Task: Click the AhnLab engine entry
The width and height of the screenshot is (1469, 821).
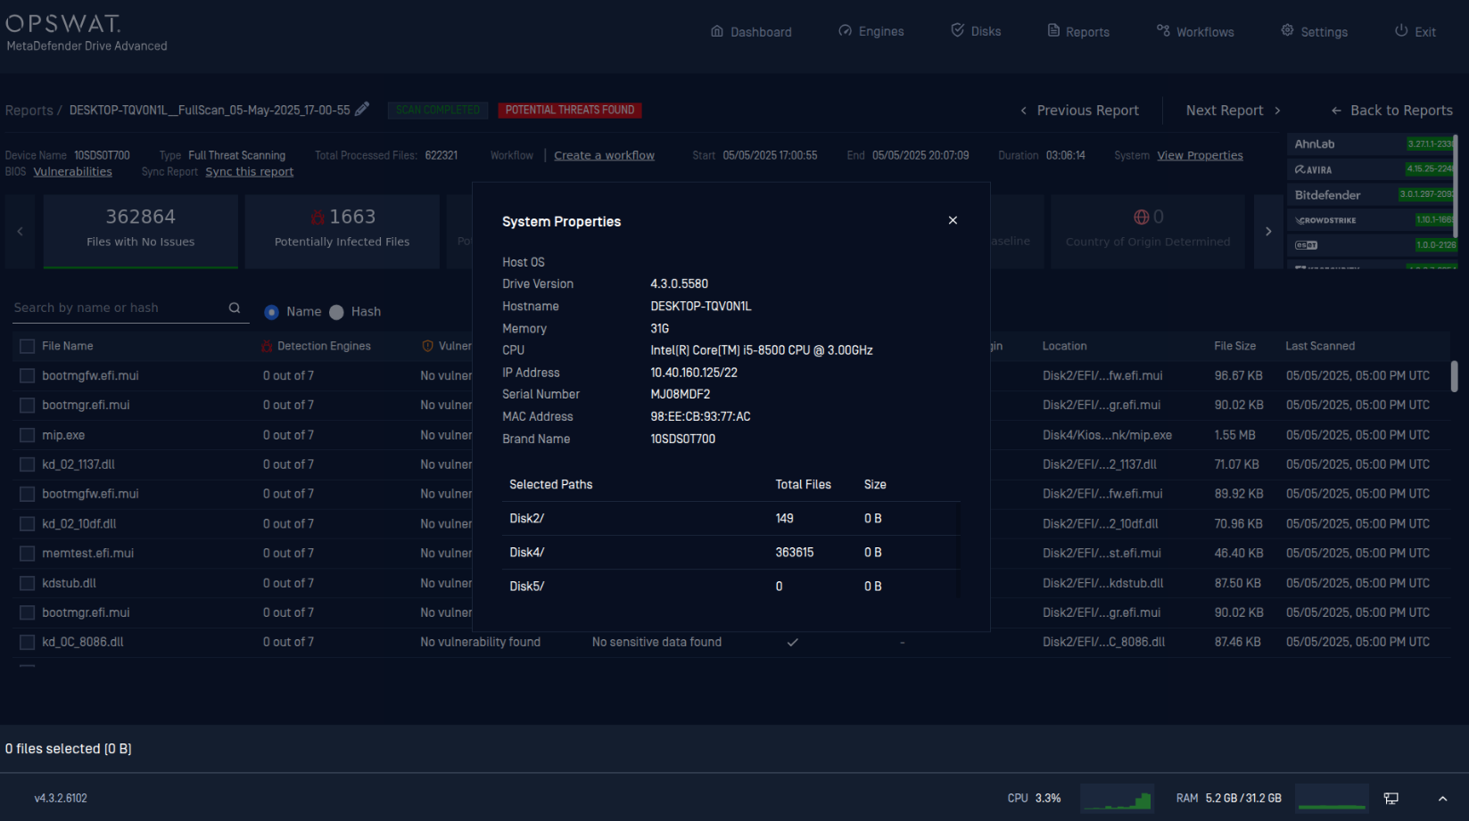Action: pos(1371,144)
